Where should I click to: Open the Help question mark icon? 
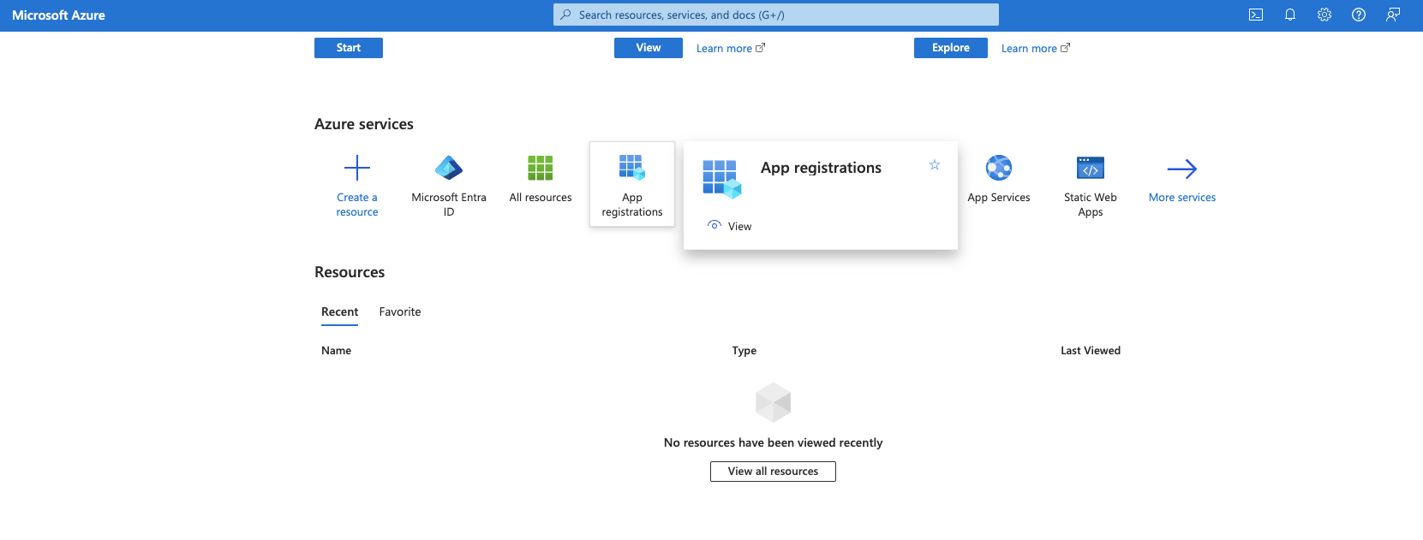coord(1359,15)
